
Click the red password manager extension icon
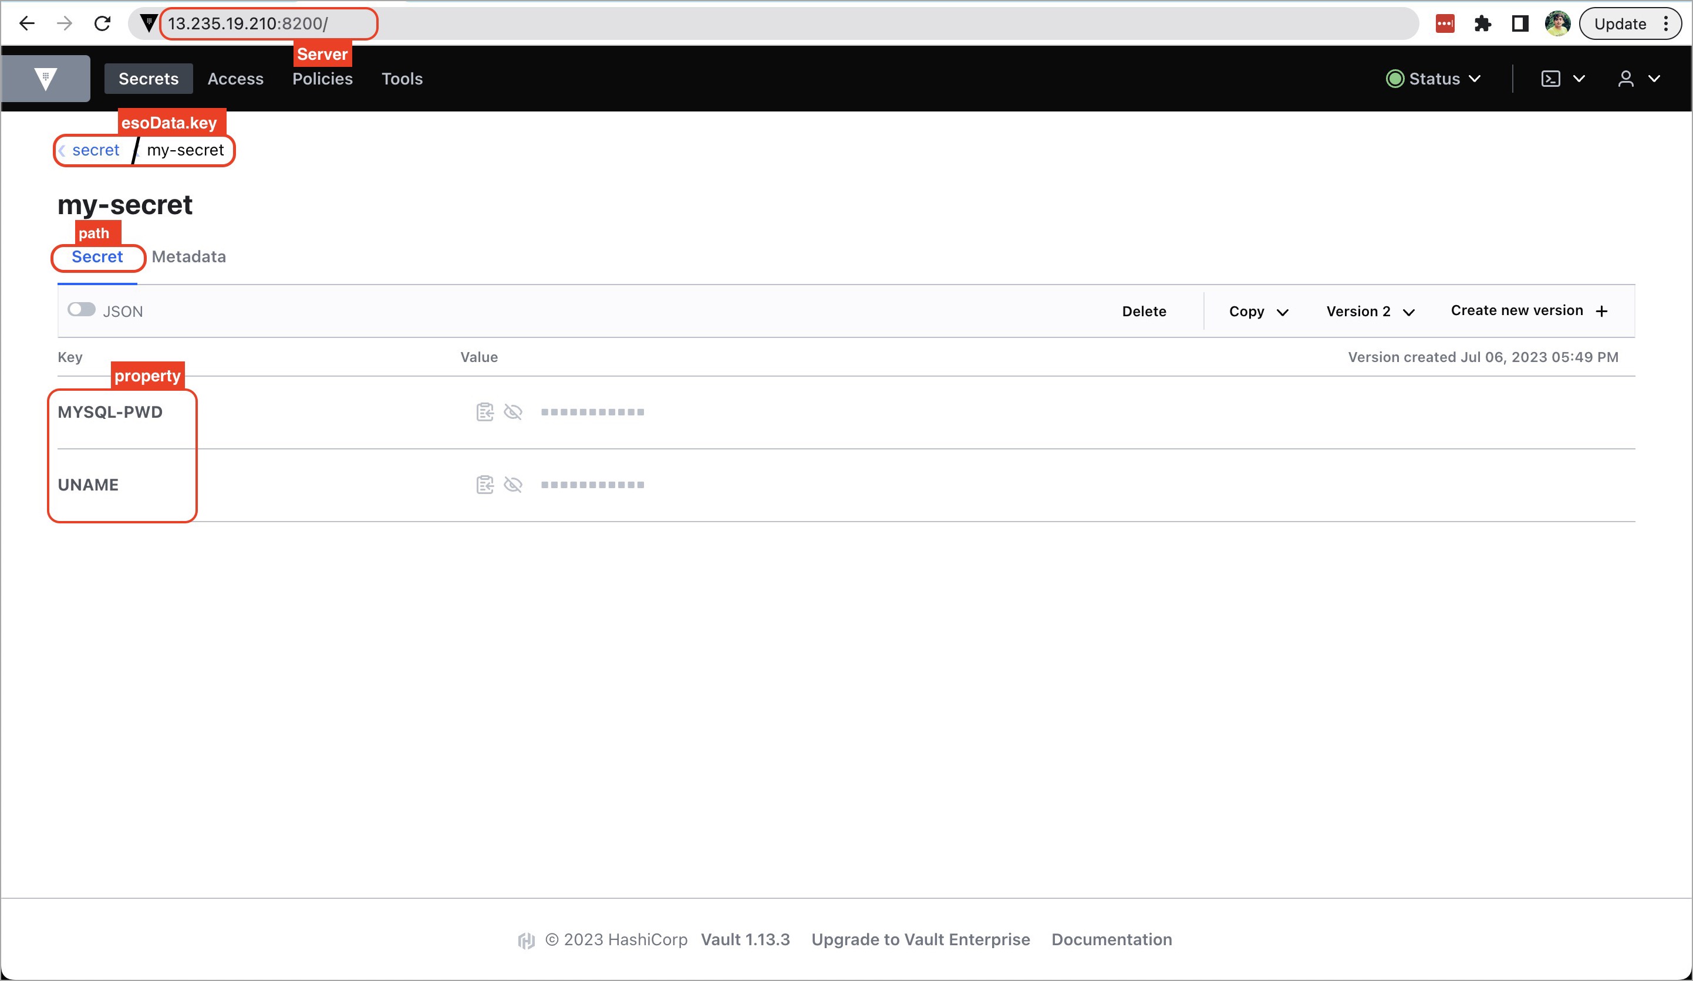[x=1445, y=23]
